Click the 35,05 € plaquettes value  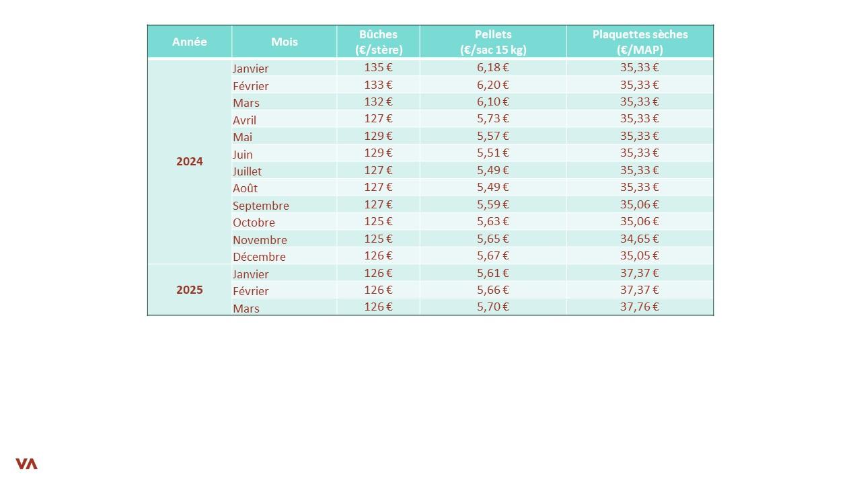click(x=640, y=255)
